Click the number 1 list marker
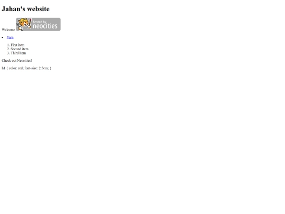Viewport: 285px width, 214px height. point(8,45)
